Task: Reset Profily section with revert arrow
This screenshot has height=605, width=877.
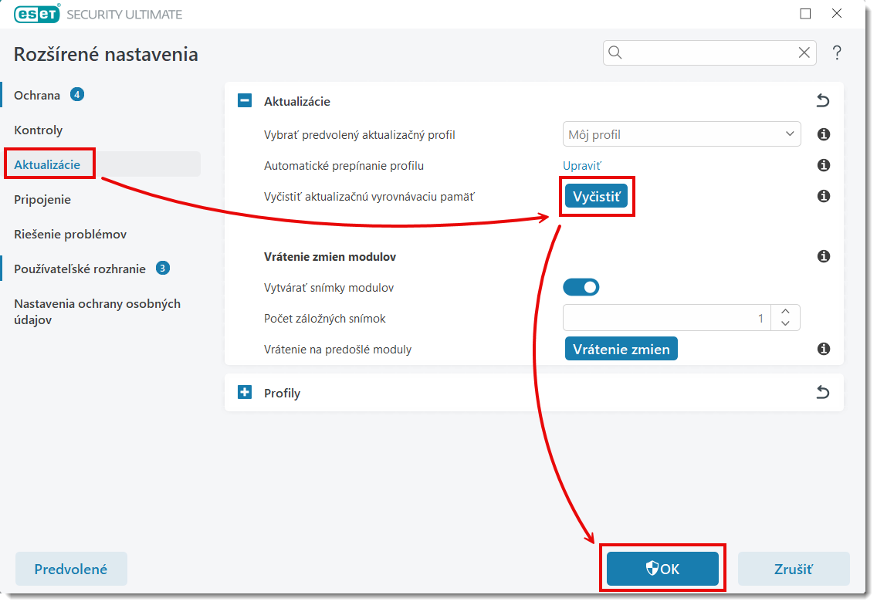Action: tap(823, 393)
